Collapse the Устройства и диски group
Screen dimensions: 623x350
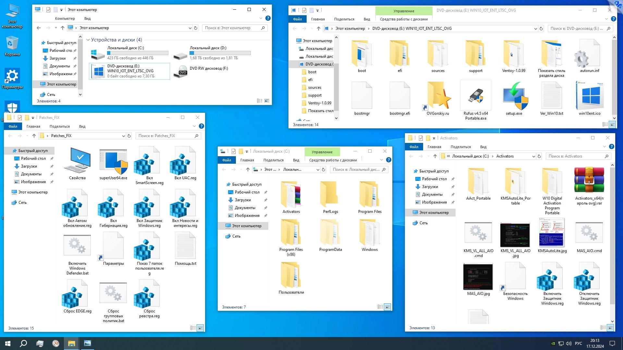88,40
